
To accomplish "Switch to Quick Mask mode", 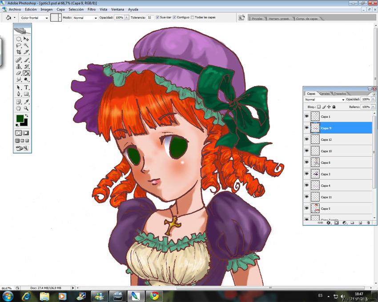I will [26, 133].
